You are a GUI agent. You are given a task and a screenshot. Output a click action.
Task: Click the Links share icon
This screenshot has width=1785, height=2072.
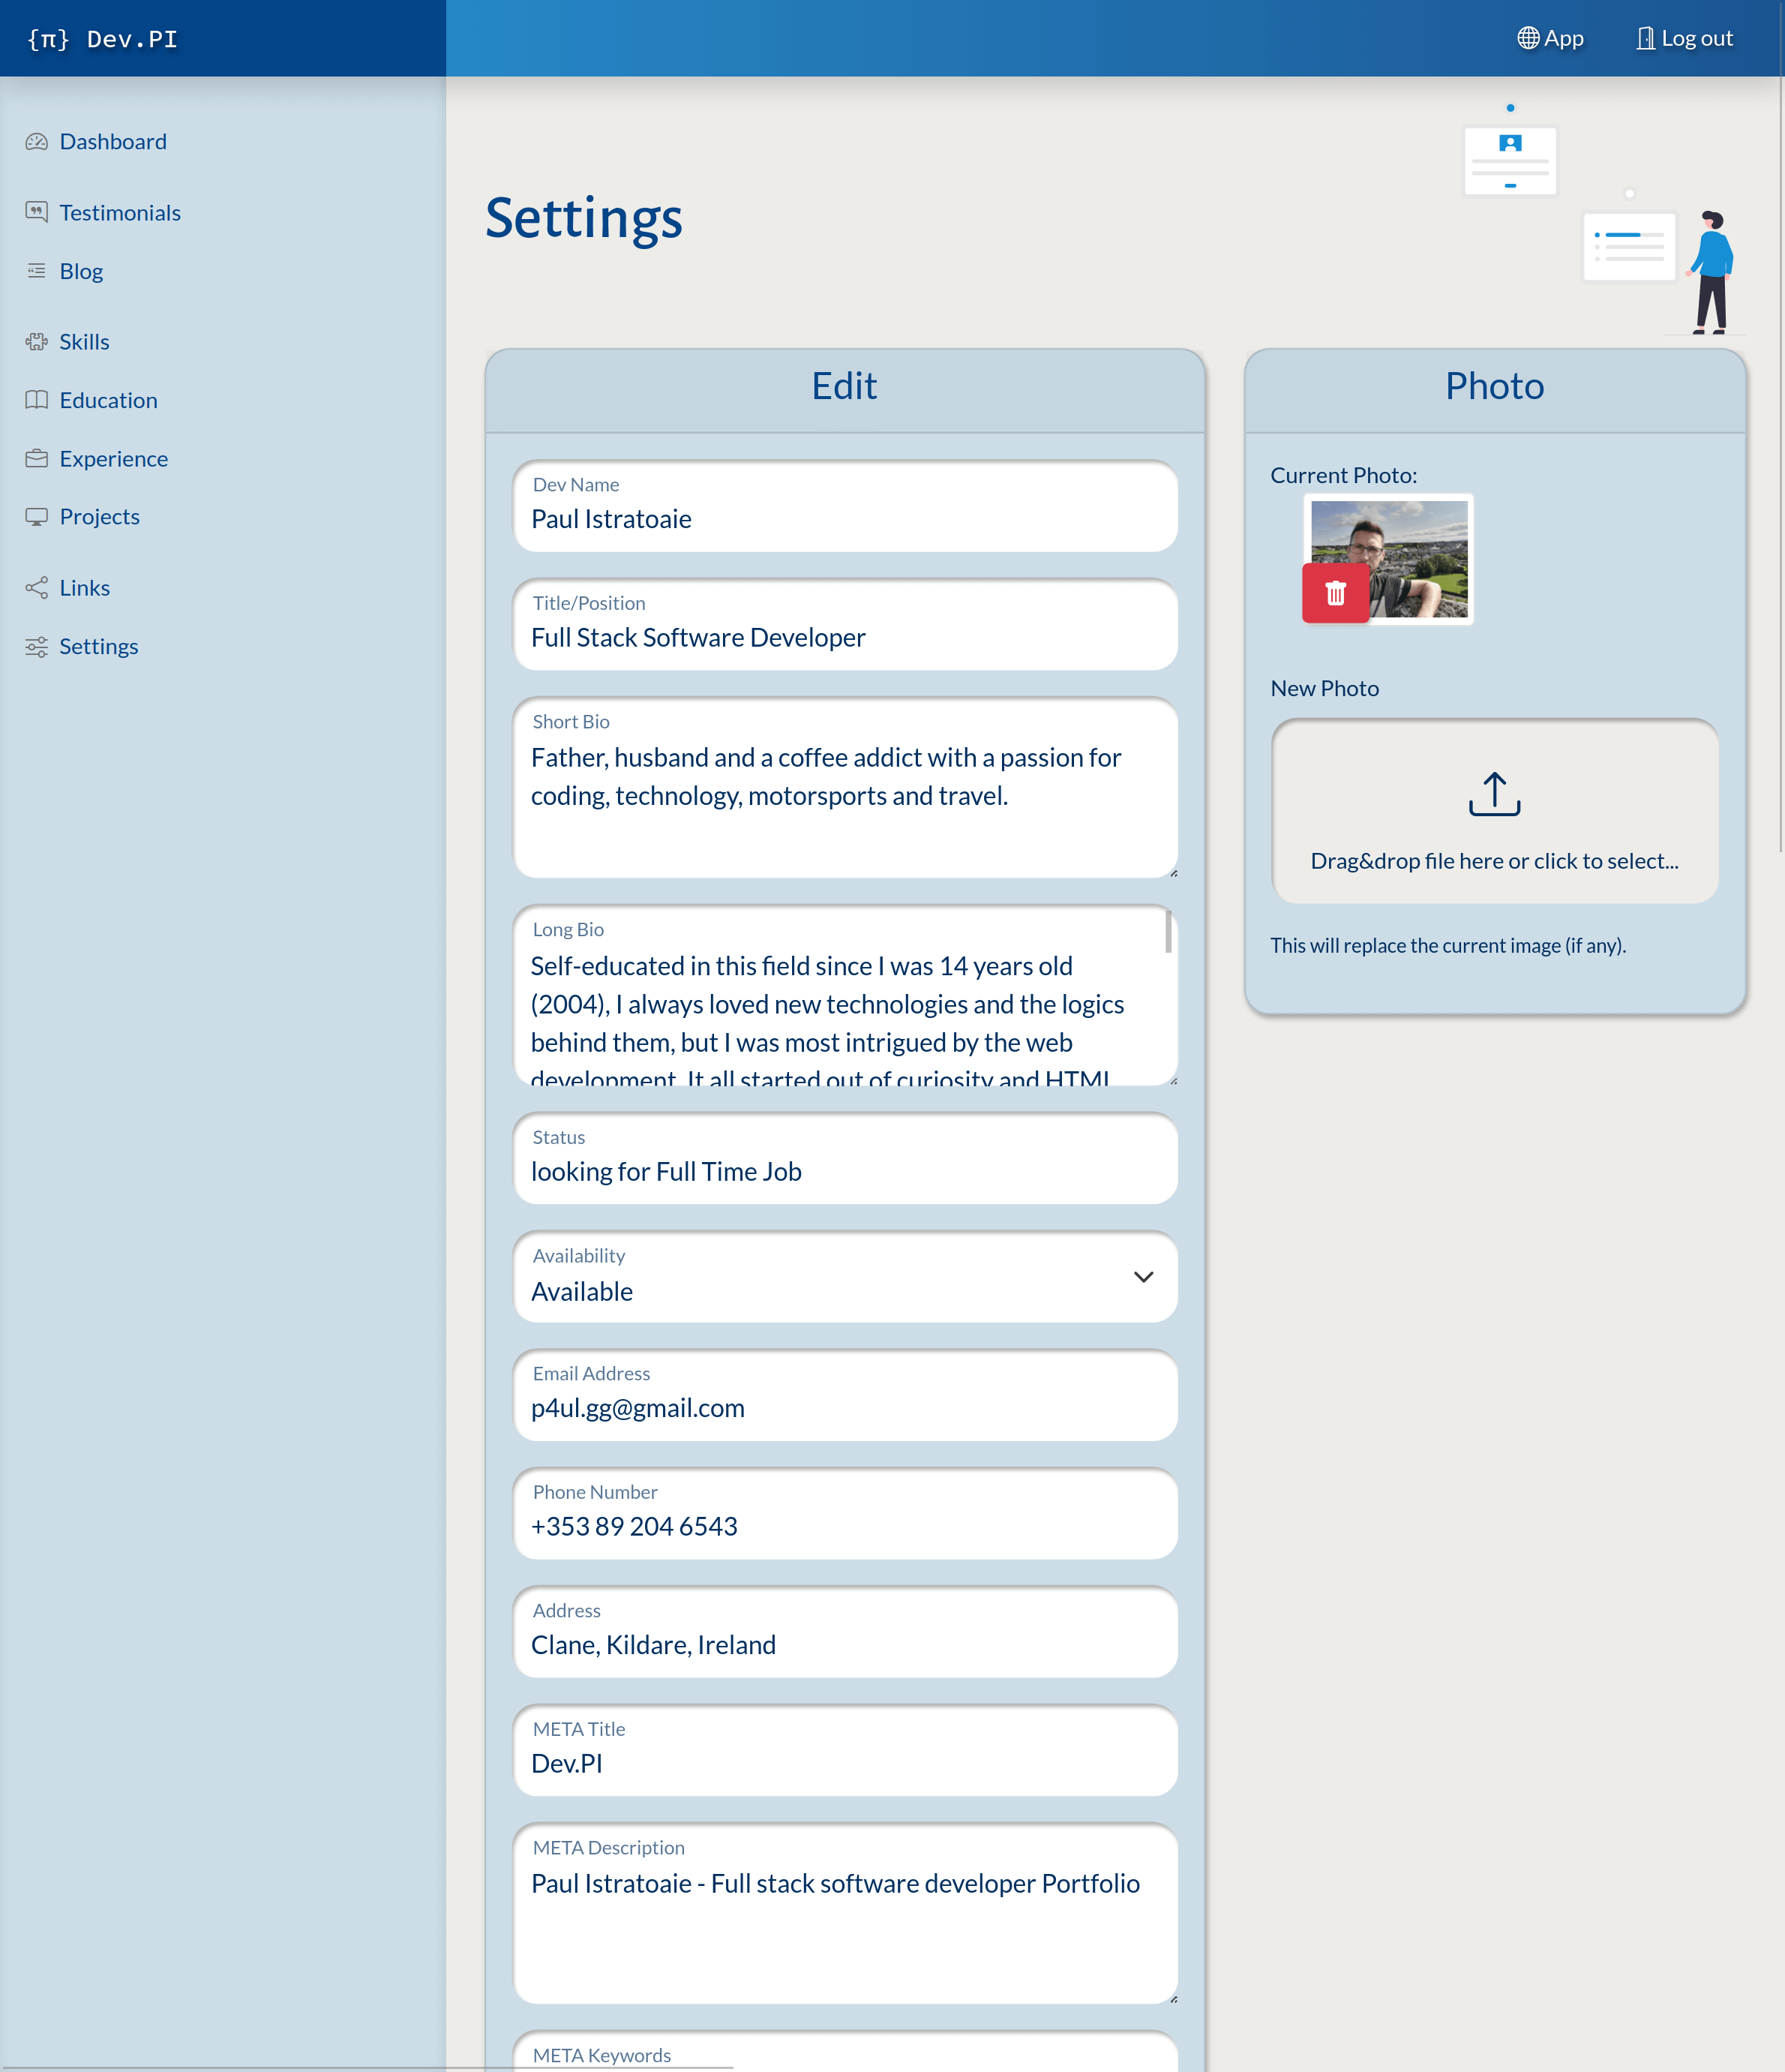point(37,588)
